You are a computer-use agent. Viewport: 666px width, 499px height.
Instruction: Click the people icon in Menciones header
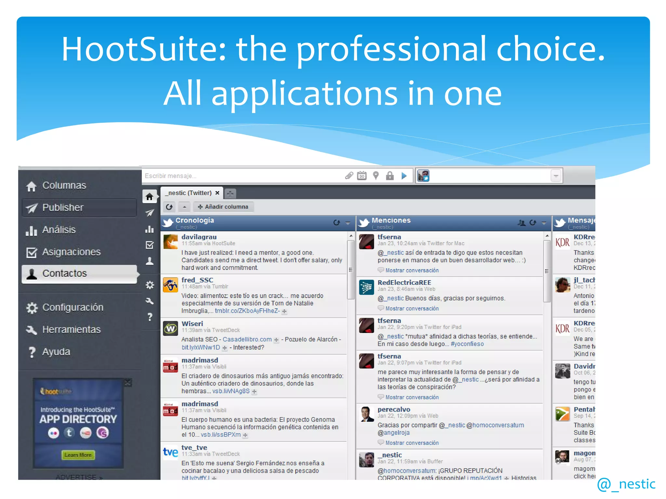point(521,223)
